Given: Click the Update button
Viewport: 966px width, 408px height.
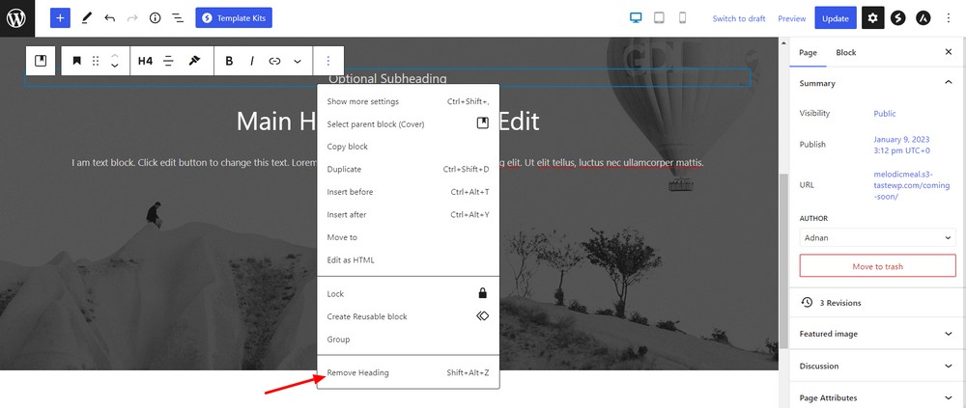Looking at the screenshot, I should (x=835, y=18).
